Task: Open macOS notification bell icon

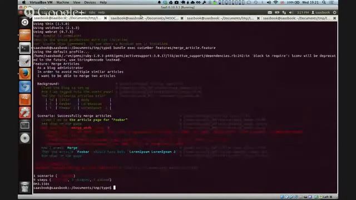Action: click(159, 2)
